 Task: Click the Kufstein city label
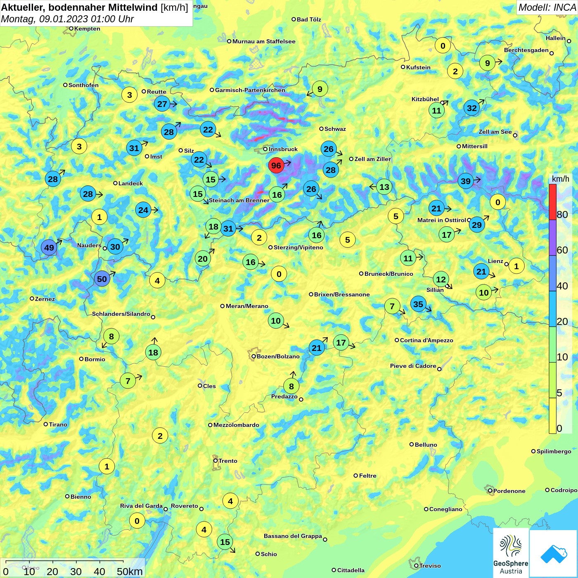click(418, 67)
